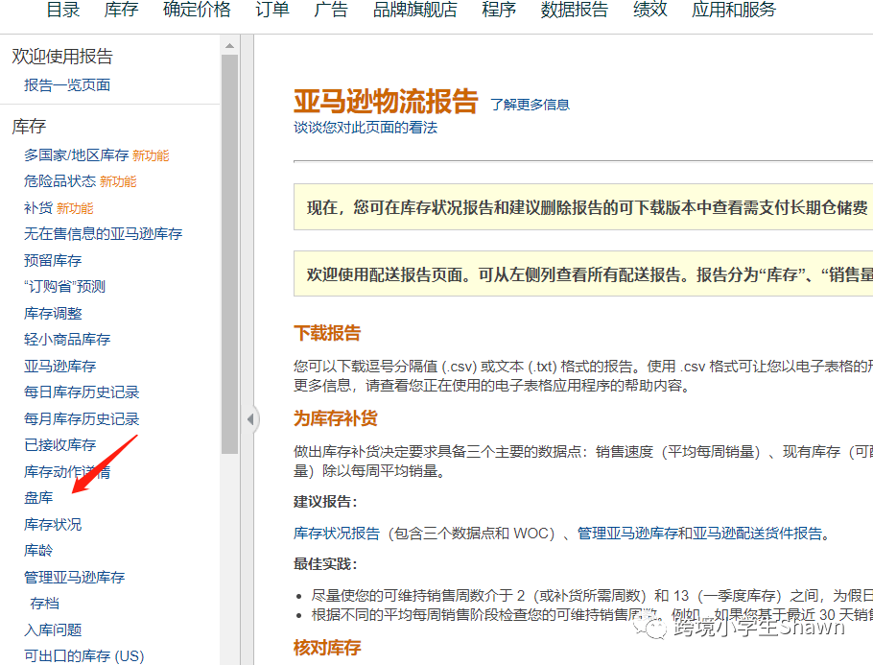Click the 下载报告 section heading
This screenshot has height=665, width=873.
coord(327,334)
